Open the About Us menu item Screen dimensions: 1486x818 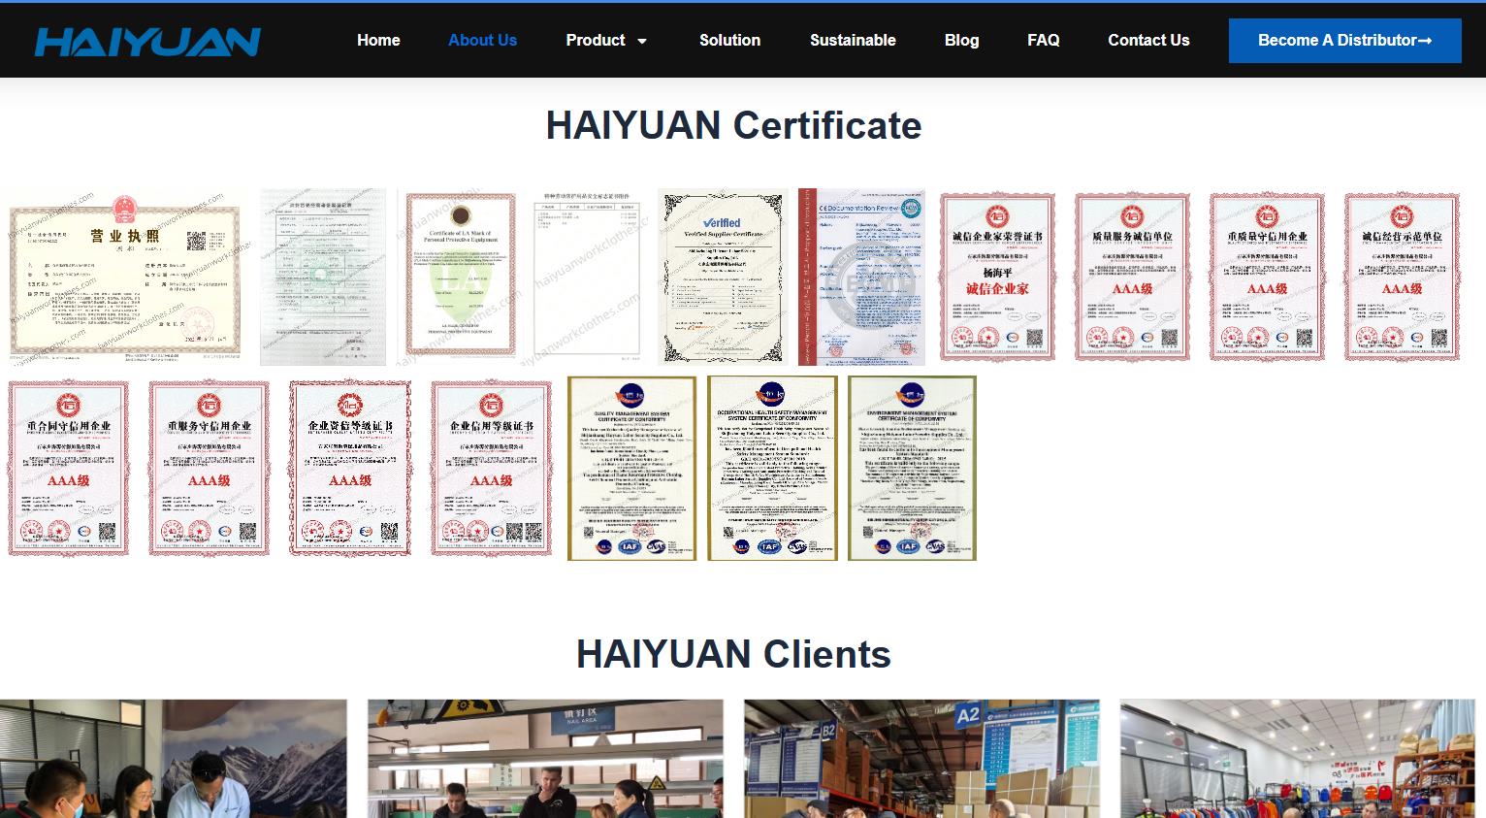[482, 40]
